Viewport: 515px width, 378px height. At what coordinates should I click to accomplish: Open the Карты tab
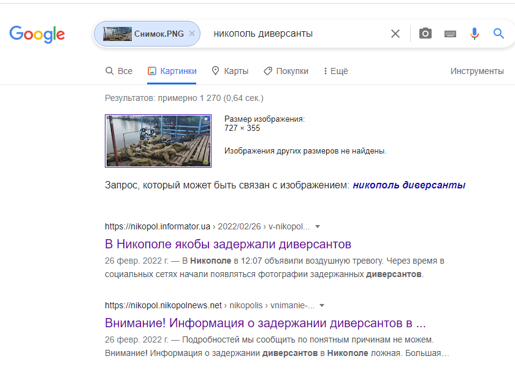tap(230, 71)
